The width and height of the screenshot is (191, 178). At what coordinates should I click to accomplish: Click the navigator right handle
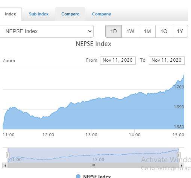[179, 155]
